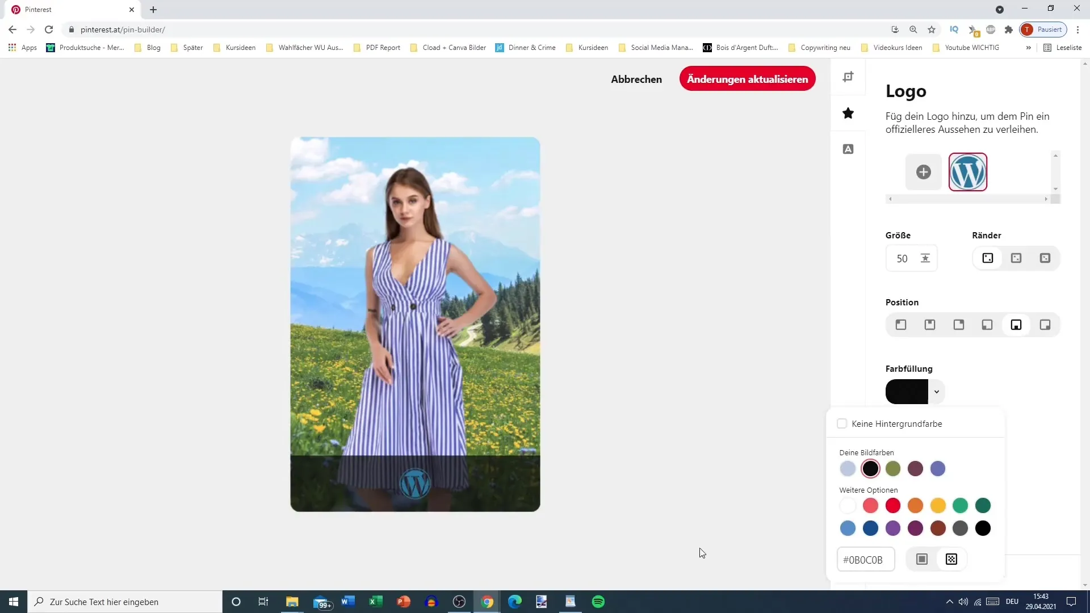Open the Videokurs Ideen bookmark folder

(891, 48)
